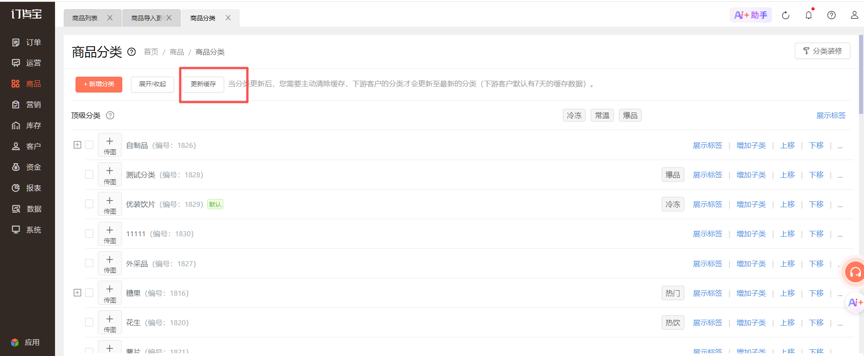The image size is (864, 356).
Task: Tick the checkbox for 花生 category
Action: 89,322
